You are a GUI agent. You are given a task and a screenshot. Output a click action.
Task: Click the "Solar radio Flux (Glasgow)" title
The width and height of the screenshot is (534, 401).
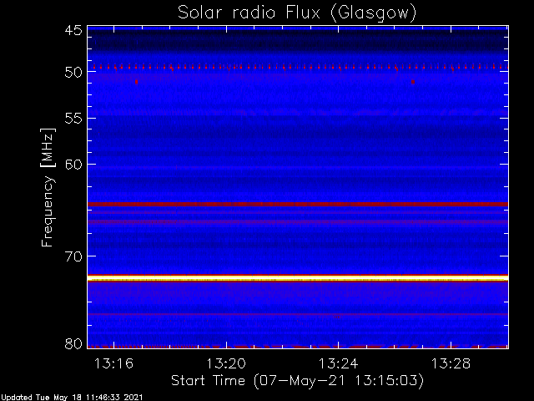point(297,13)
